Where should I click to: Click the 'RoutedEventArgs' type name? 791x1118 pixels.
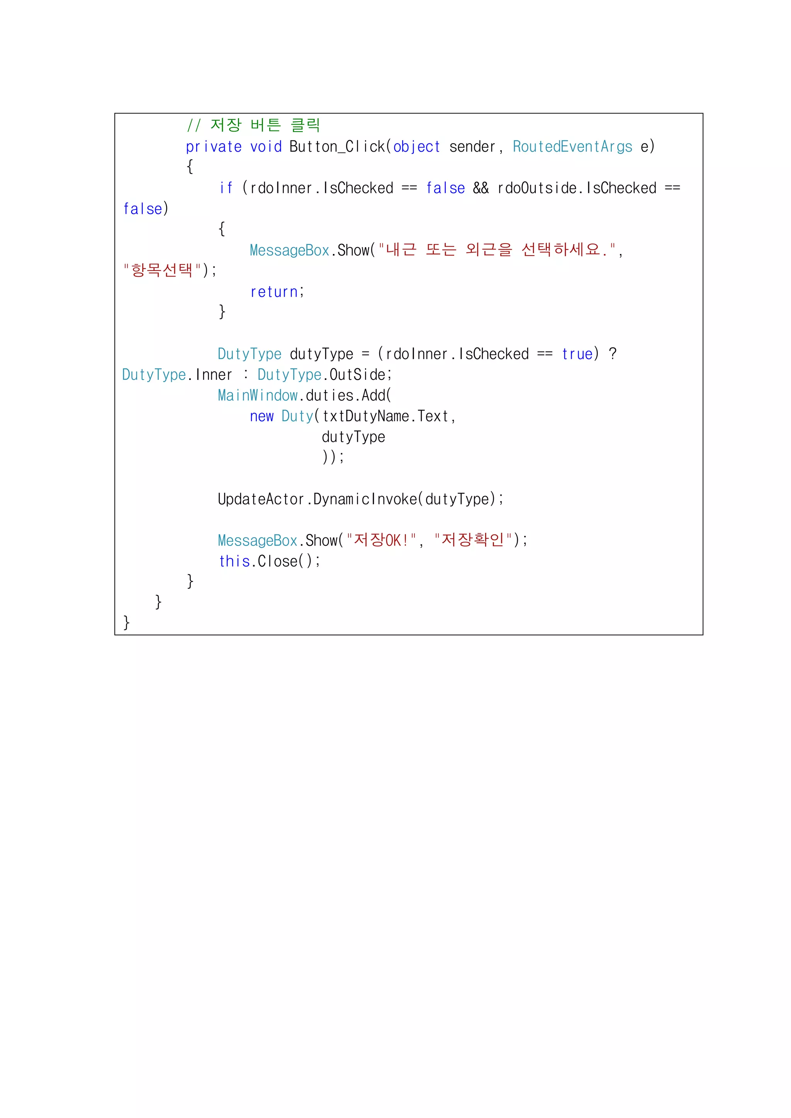[572, 147]
